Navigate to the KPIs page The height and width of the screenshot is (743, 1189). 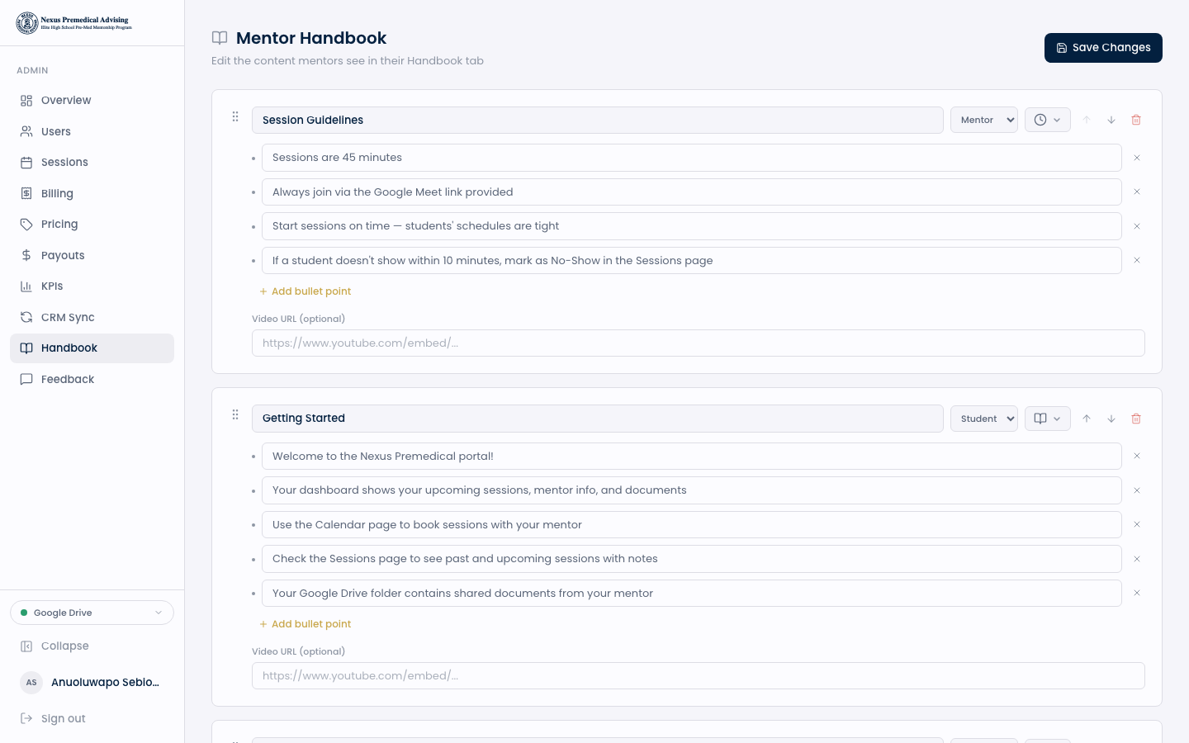[x=52, y=286]
